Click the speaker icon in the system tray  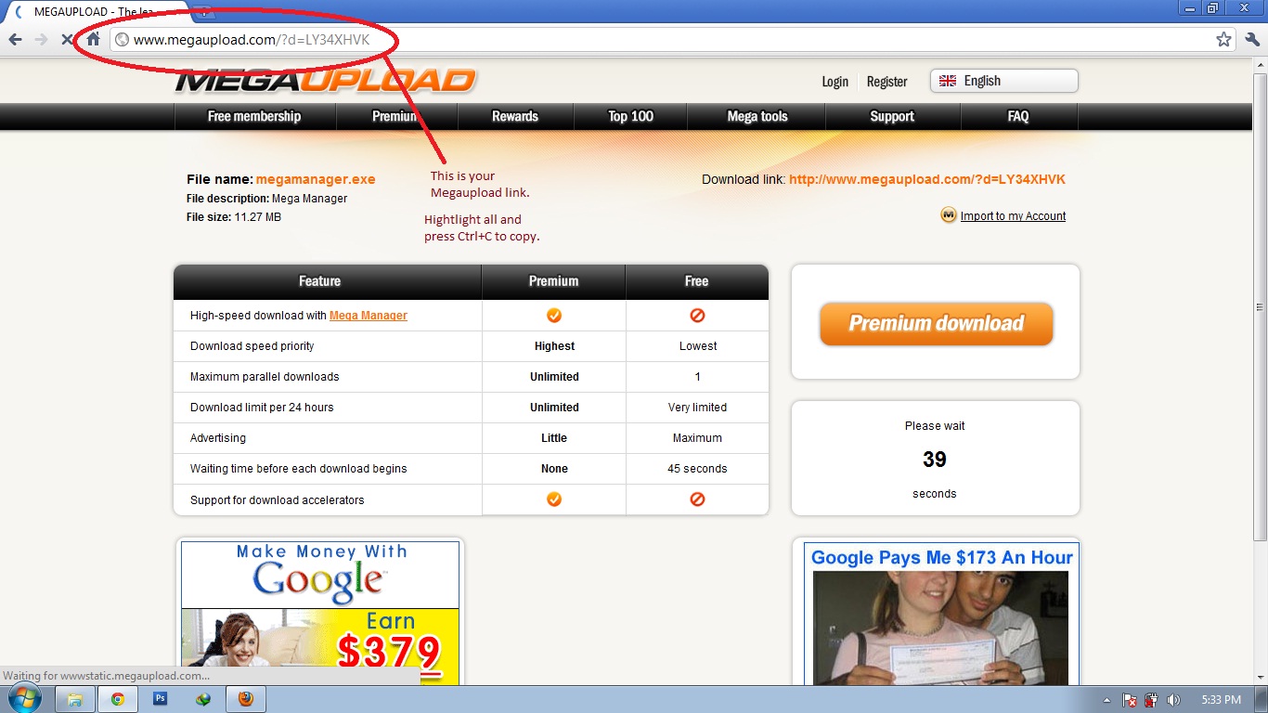[x=1171, y=699]
